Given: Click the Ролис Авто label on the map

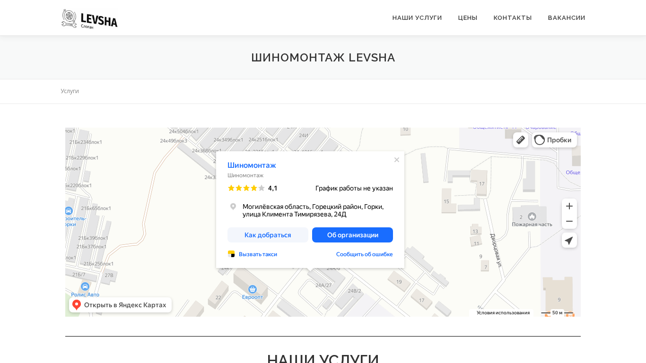Looking at the screenshot, I should 85,294.
